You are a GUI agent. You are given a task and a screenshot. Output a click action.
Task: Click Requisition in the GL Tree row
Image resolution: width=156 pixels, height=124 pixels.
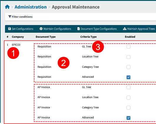[x=44, y=47]
